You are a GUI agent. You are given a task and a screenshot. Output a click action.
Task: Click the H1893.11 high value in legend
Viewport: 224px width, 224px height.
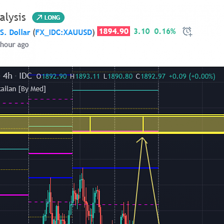pyautogui.click(x=85, y=76)
